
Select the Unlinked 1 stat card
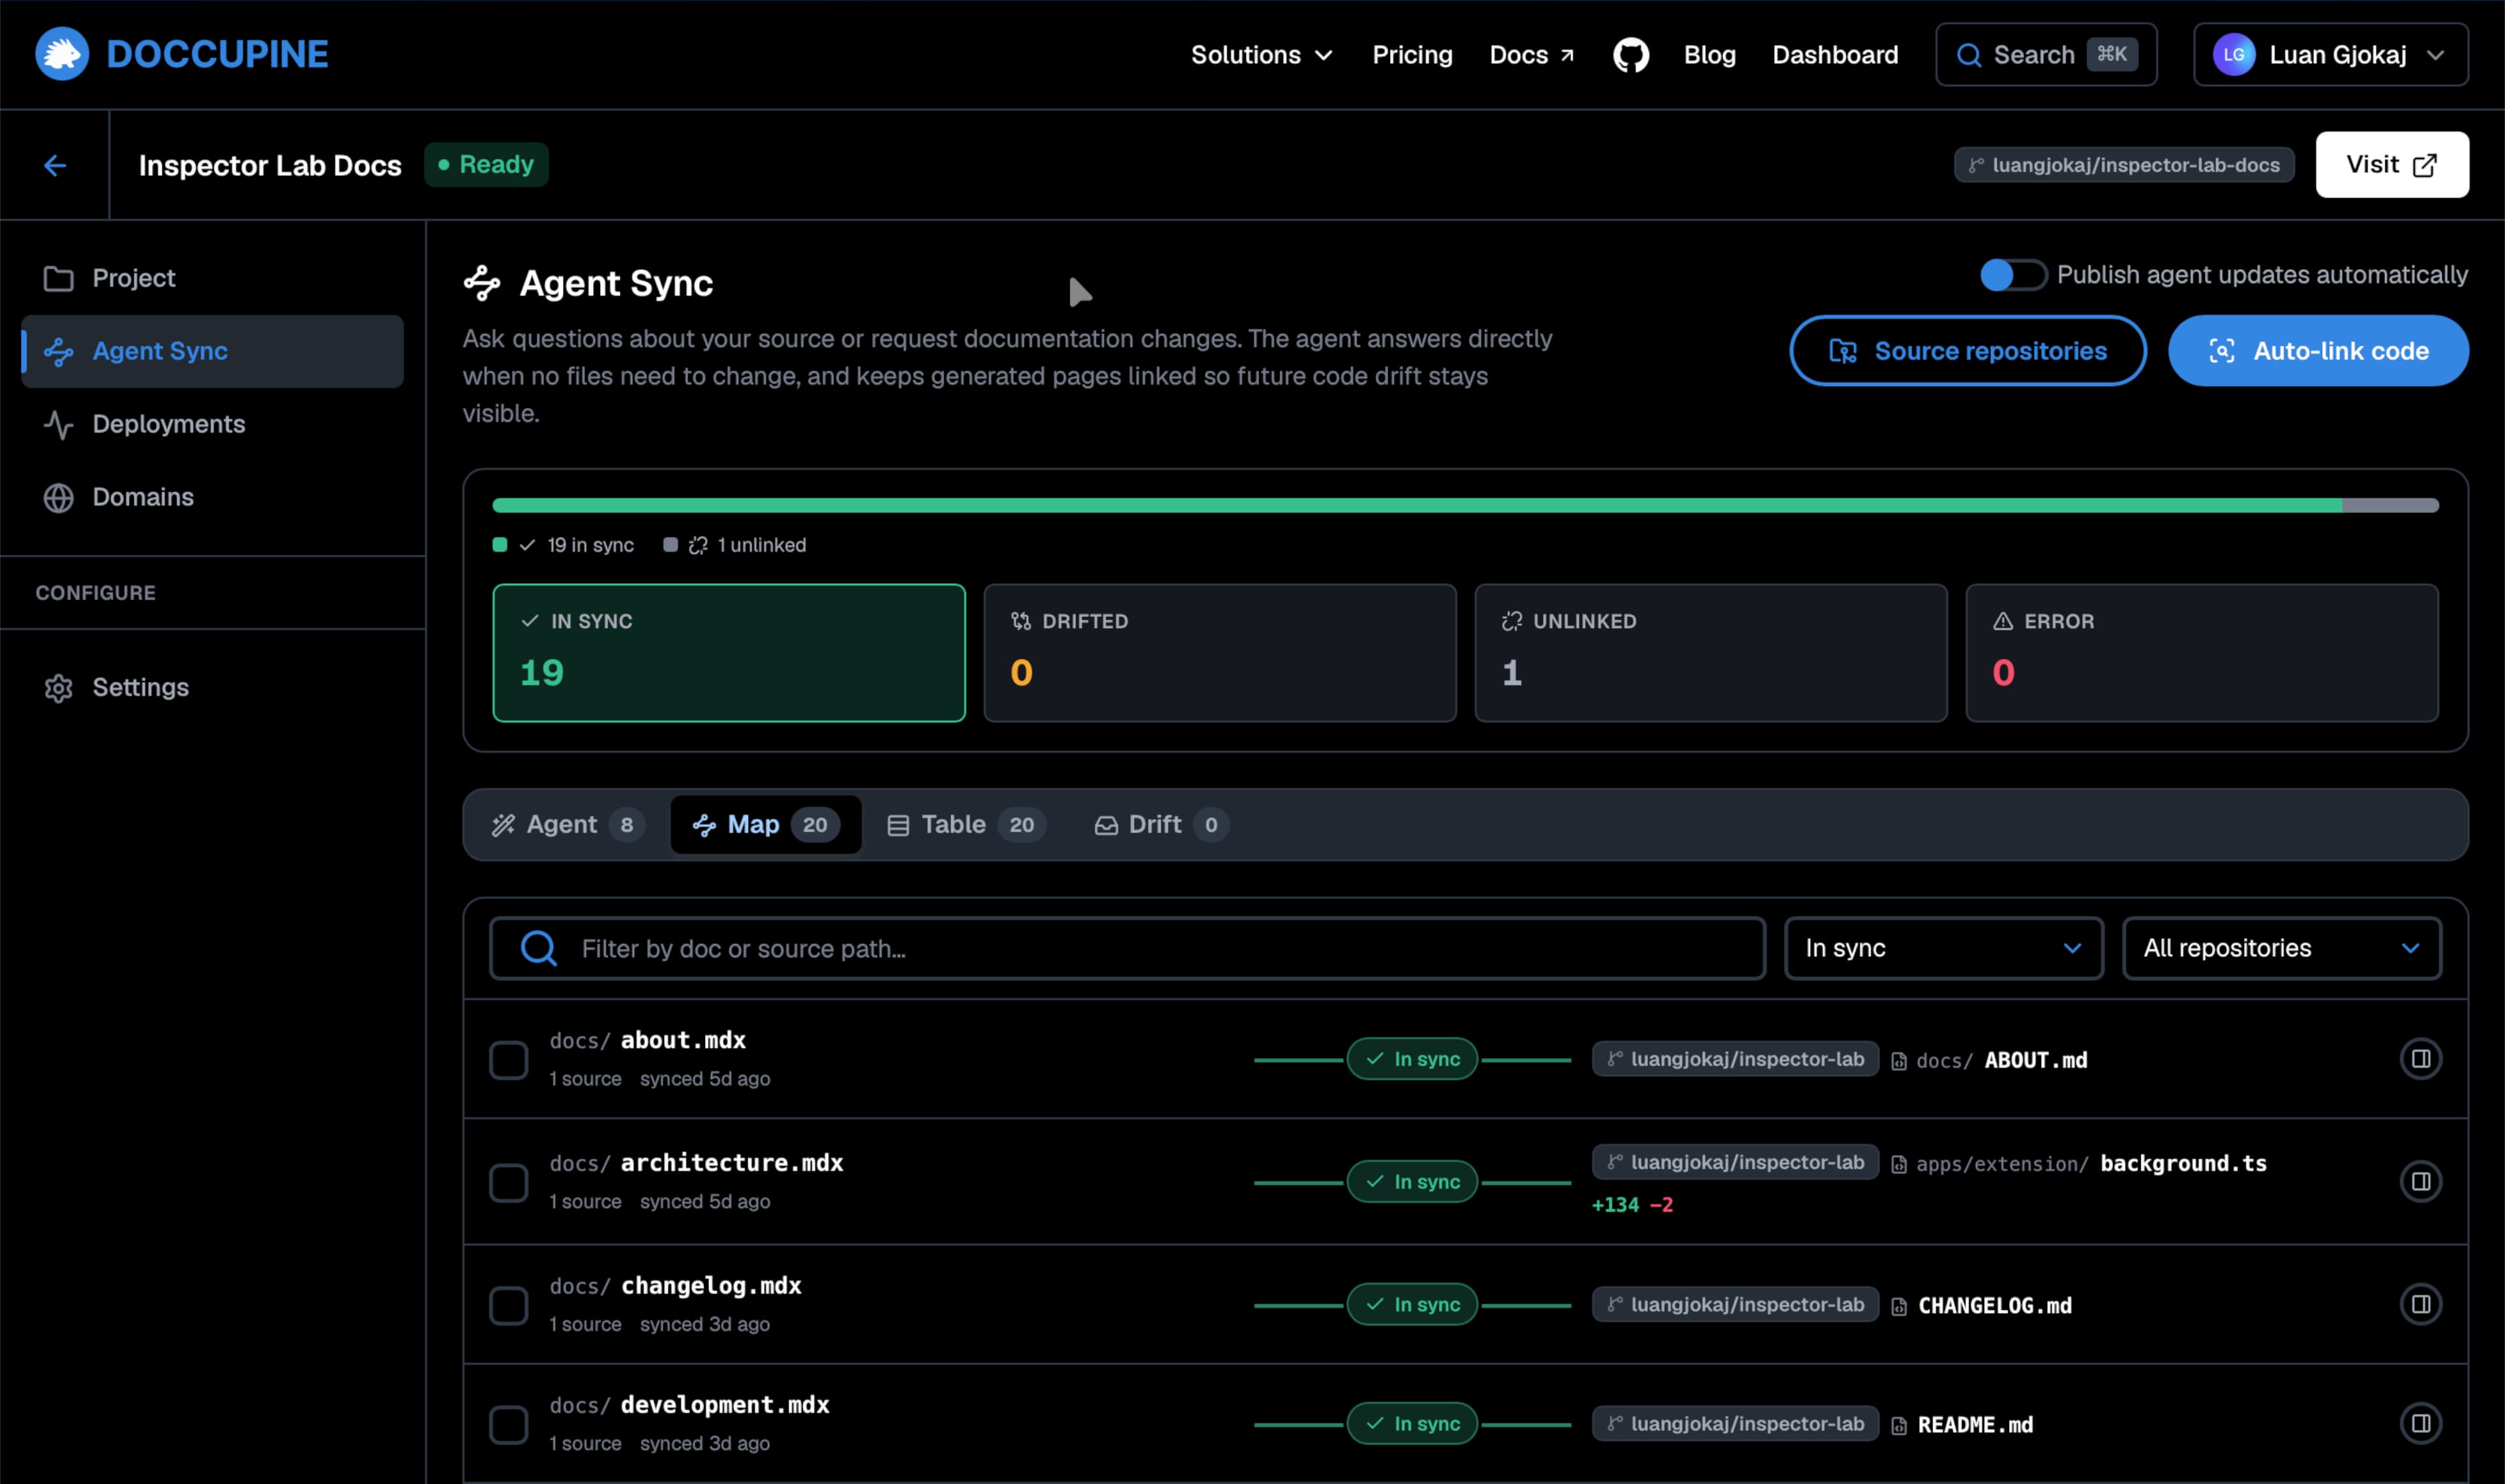pyautogui.click(x=1711, y=653)
